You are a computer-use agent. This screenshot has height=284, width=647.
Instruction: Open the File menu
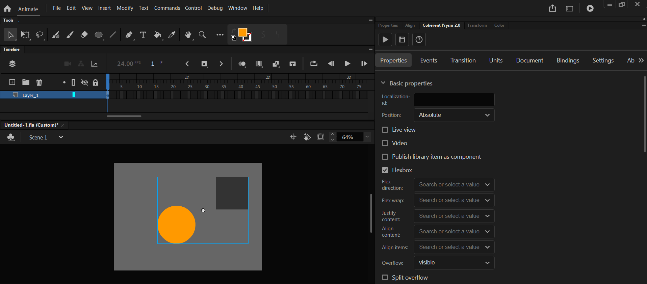[x=57, y=8]
